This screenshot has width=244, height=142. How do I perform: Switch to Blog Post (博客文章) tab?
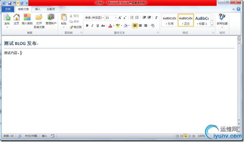click(x=23, y=9)
